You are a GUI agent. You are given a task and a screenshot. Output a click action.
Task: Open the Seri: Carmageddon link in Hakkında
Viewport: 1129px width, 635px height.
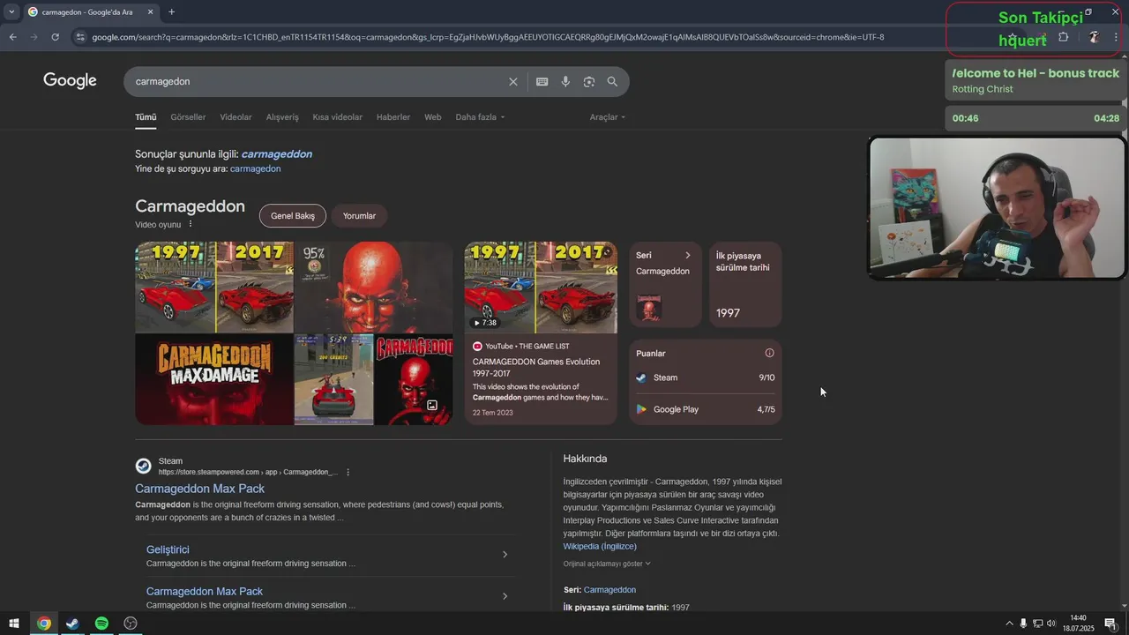pos(609,589)
